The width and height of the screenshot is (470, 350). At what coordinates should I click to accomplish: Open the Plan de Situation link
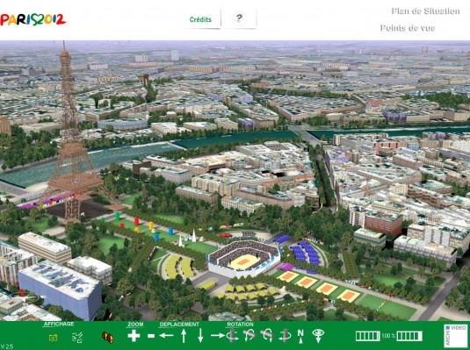[425, 11]
